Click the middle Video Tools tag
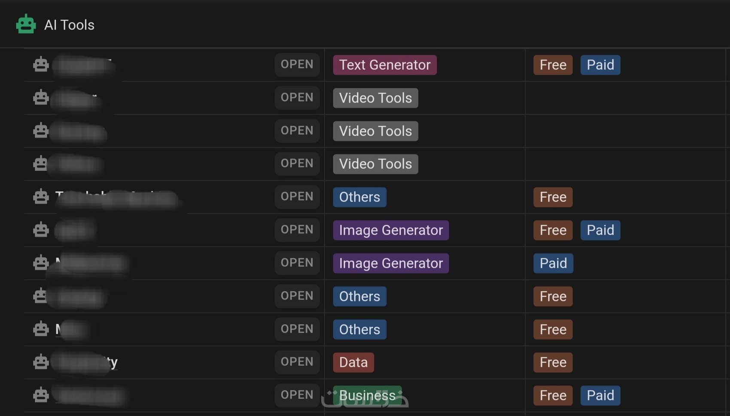The width and height of the screenshot is (730, 416). click(x=375, y=131)
